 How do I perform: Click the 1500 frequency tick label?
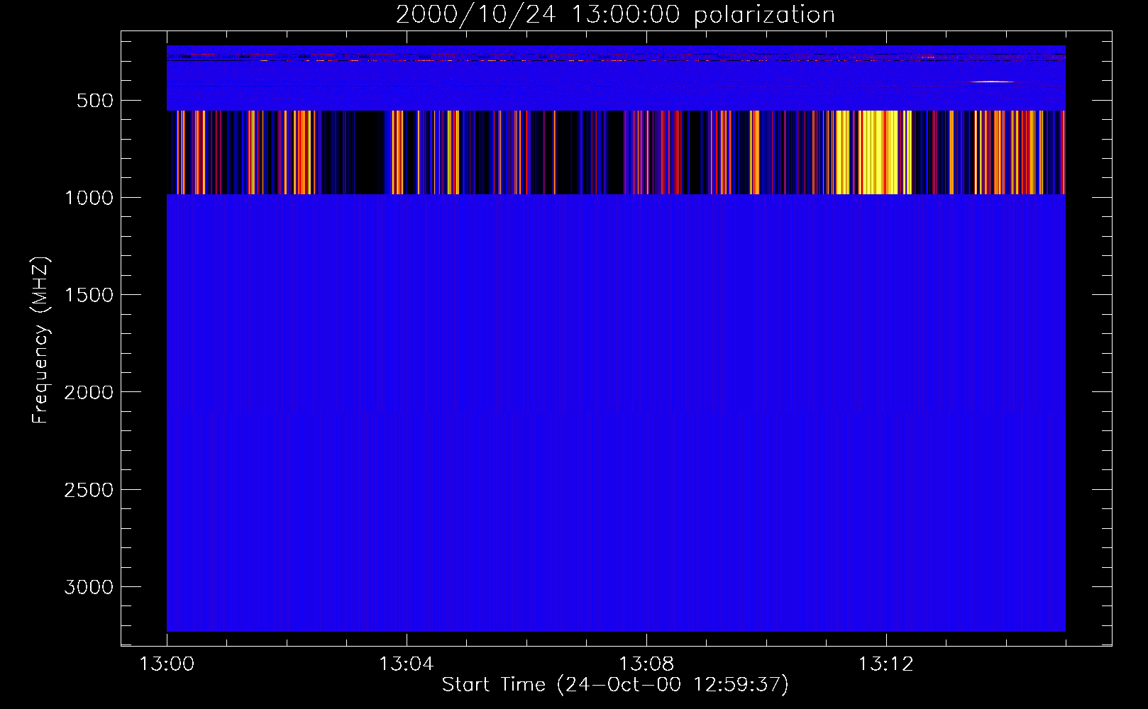pos(89,295)
